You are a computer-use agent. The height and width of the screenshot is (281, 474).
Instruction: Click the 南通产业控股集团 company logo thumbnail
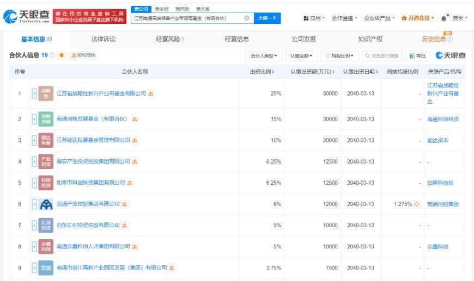tap(46, 204)
